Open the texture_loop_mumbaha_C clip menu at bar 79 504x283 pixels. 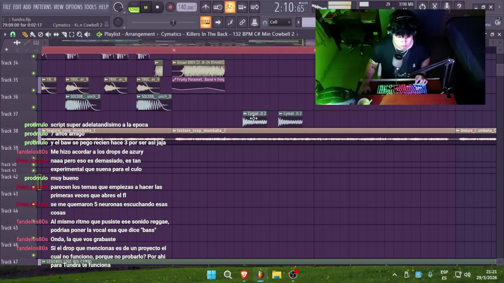174,130
